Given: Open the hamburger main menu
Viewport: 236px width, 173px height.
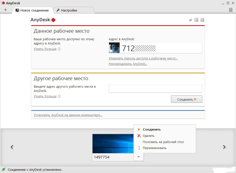Looking at the screenshot, I should click(231, 10).
